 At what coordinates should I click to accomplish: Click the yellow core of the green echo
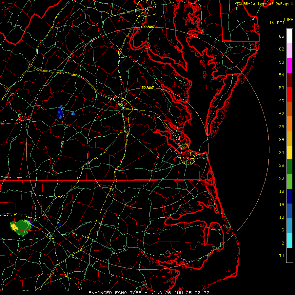[x=14, y=227]
